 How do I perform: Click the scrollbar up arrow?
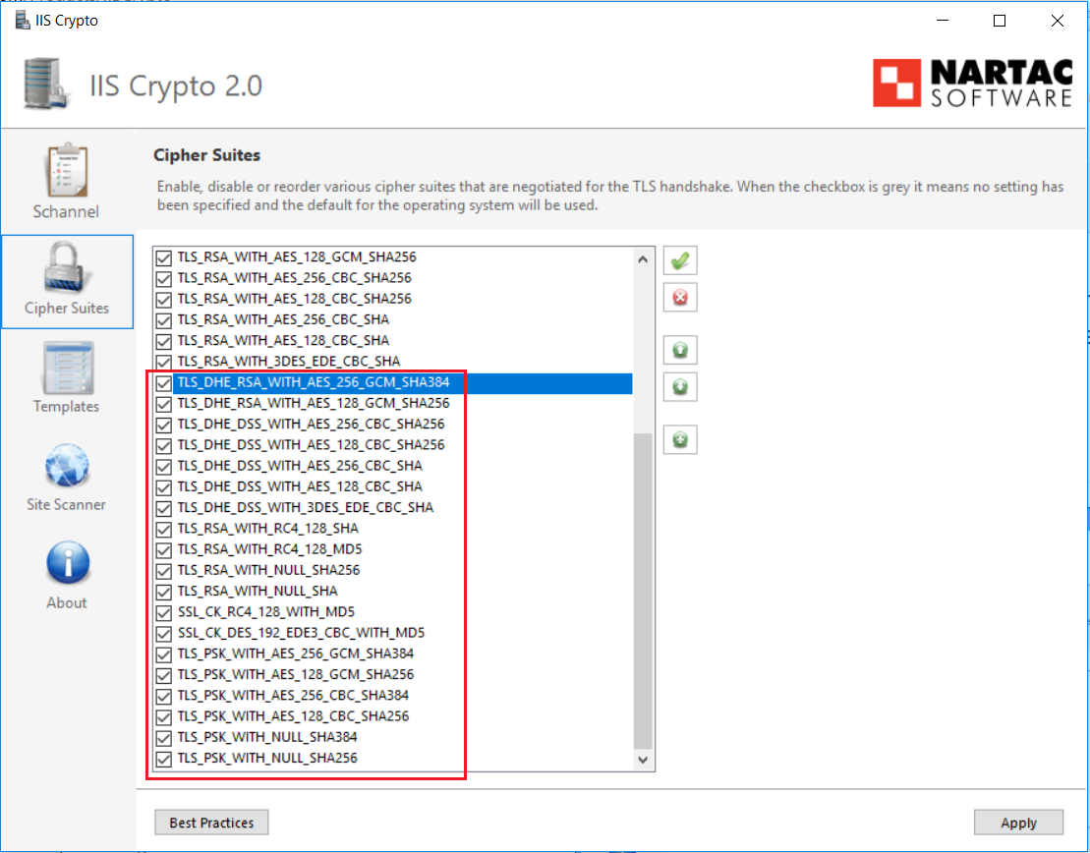tap(643, 258)
